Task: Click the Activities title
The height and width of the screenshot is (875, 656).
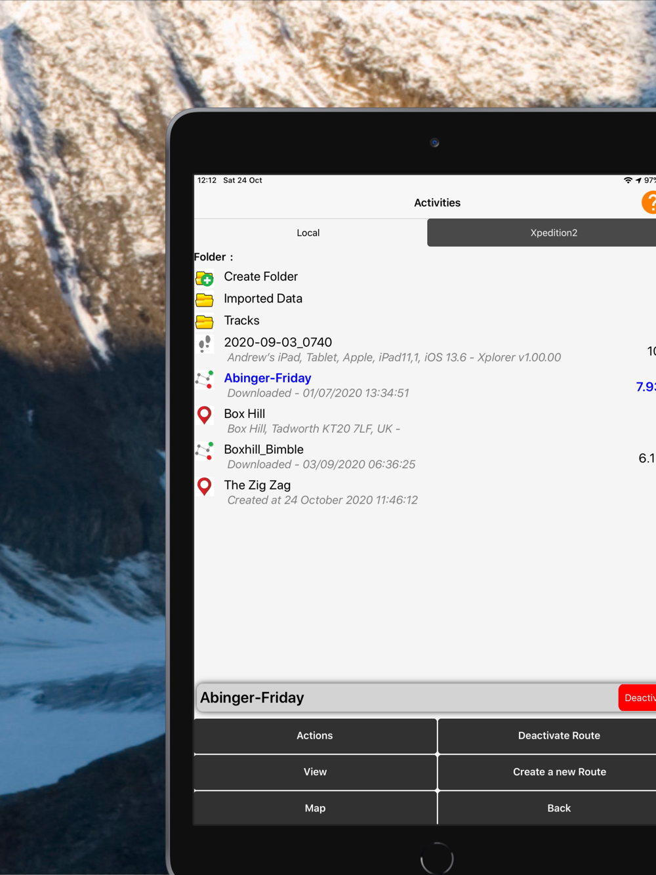Action: (438, 203)
